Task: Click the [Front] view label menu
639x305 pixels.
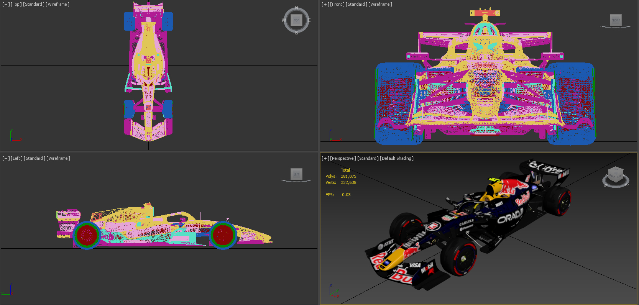Action: pyautogui.click(x=337, y=4)
